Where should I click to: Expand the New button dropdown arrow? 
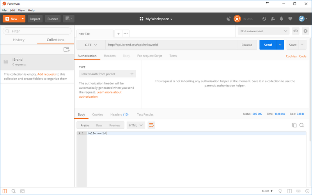pyautogui.click(x=23, y=19)
